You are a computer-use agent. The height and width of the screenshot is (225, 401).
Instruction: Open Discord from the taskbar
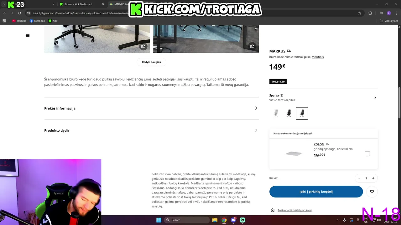[233, 220]
